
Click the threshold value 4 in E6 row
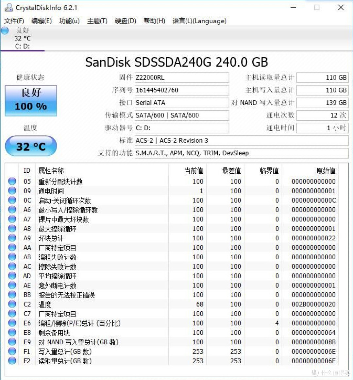click(x=277, y=323)
